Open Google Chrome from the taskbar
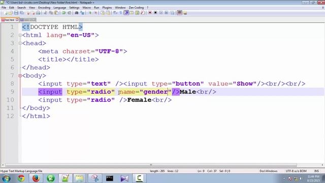Screen dimensions: 325x183 (21, 178)
